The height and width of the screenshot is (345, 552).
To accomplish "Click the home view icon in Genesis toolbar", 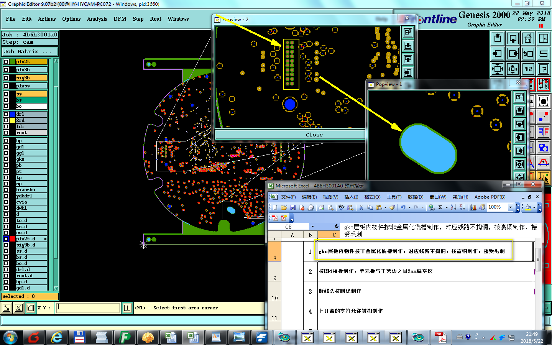I will pyautogui.click(x=528, y=38).
